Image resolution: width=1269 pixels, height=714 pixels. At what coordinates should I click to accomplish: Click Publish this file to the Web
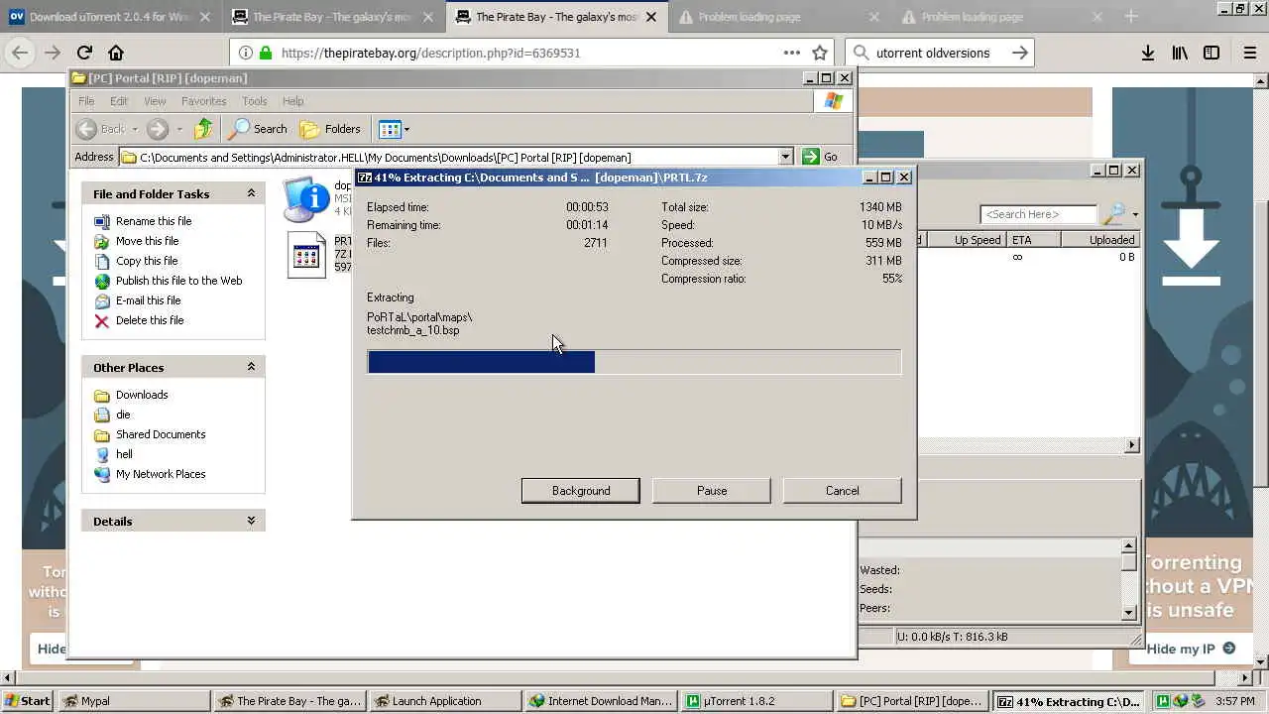(x=178, y=281)
